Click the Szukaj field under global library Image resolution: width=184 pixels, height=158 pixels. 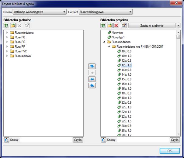coord(46,140)
